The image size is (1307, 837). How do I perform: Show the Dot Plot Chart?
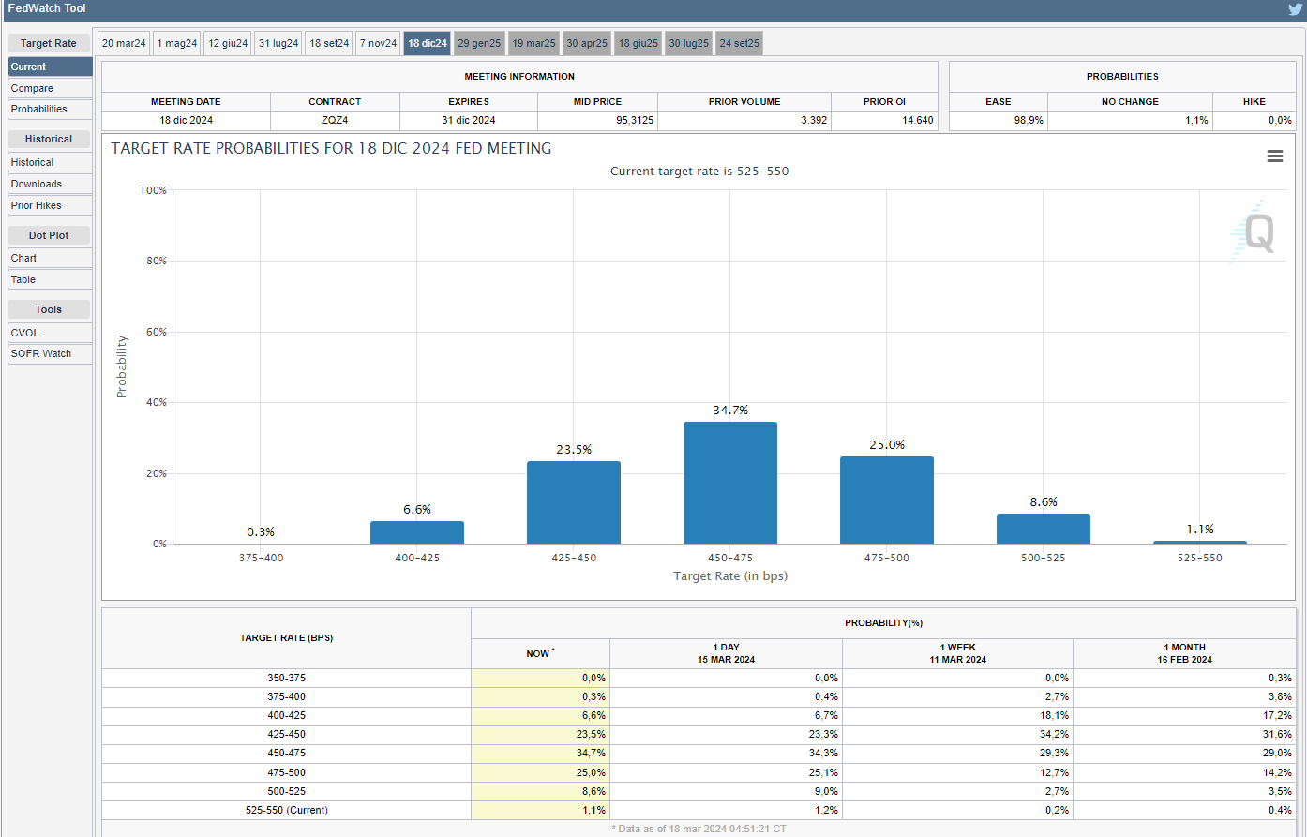coord(50,258)
